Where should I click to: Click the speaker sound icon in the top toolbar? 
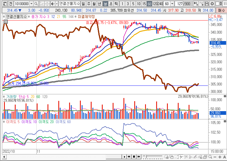point(52,4)
